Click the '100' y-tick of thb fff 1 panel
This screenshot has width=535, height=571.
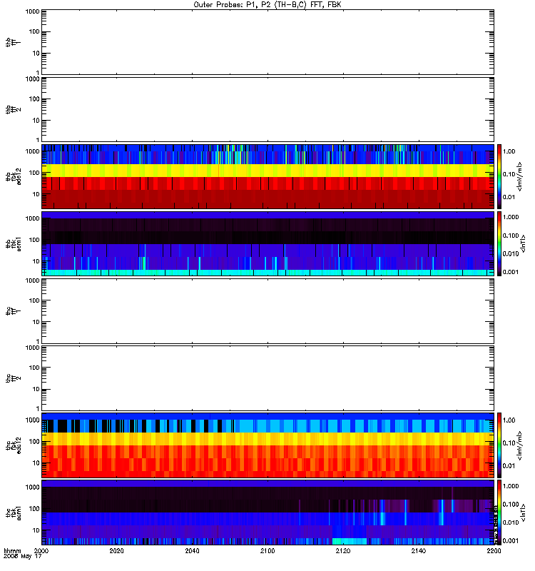[x=34, y=31]
